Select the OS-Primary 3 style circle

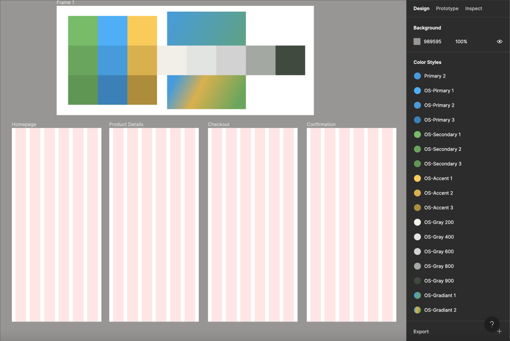pyautogui.click(x=417, y=119)
